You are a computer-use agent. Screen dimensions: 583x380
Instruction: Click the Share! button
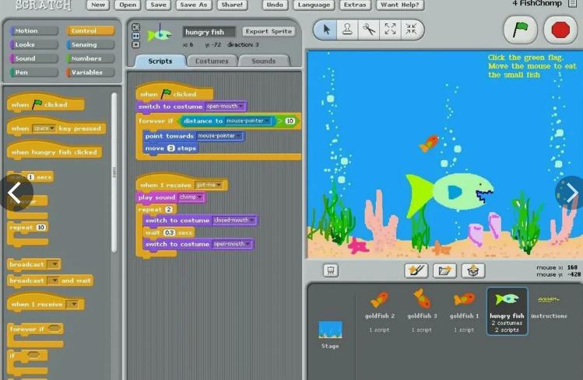coord(232,5)
